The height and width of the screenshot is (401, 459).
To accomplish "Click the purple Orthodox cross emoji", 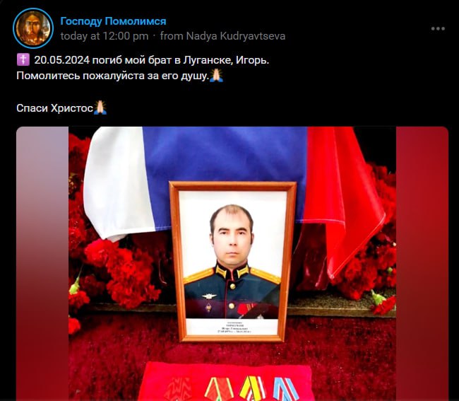I will 23,60.
